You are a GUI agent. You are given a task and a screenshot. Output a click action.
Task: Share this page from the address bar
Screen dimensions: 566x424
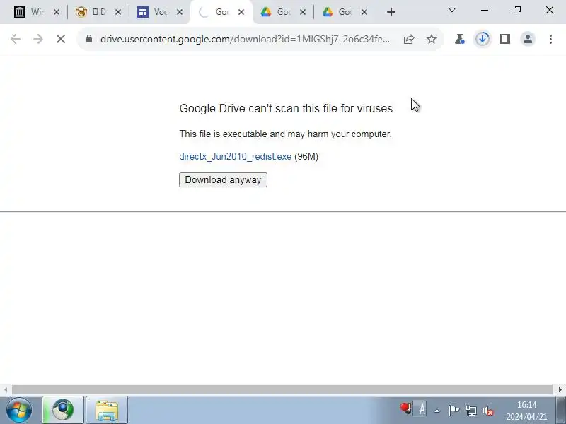click(409, 39)
